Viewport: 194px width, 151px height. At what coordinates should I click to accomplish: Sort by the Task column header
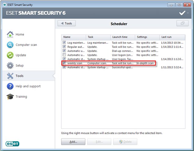pyautogui.click(x=98, y=37)
